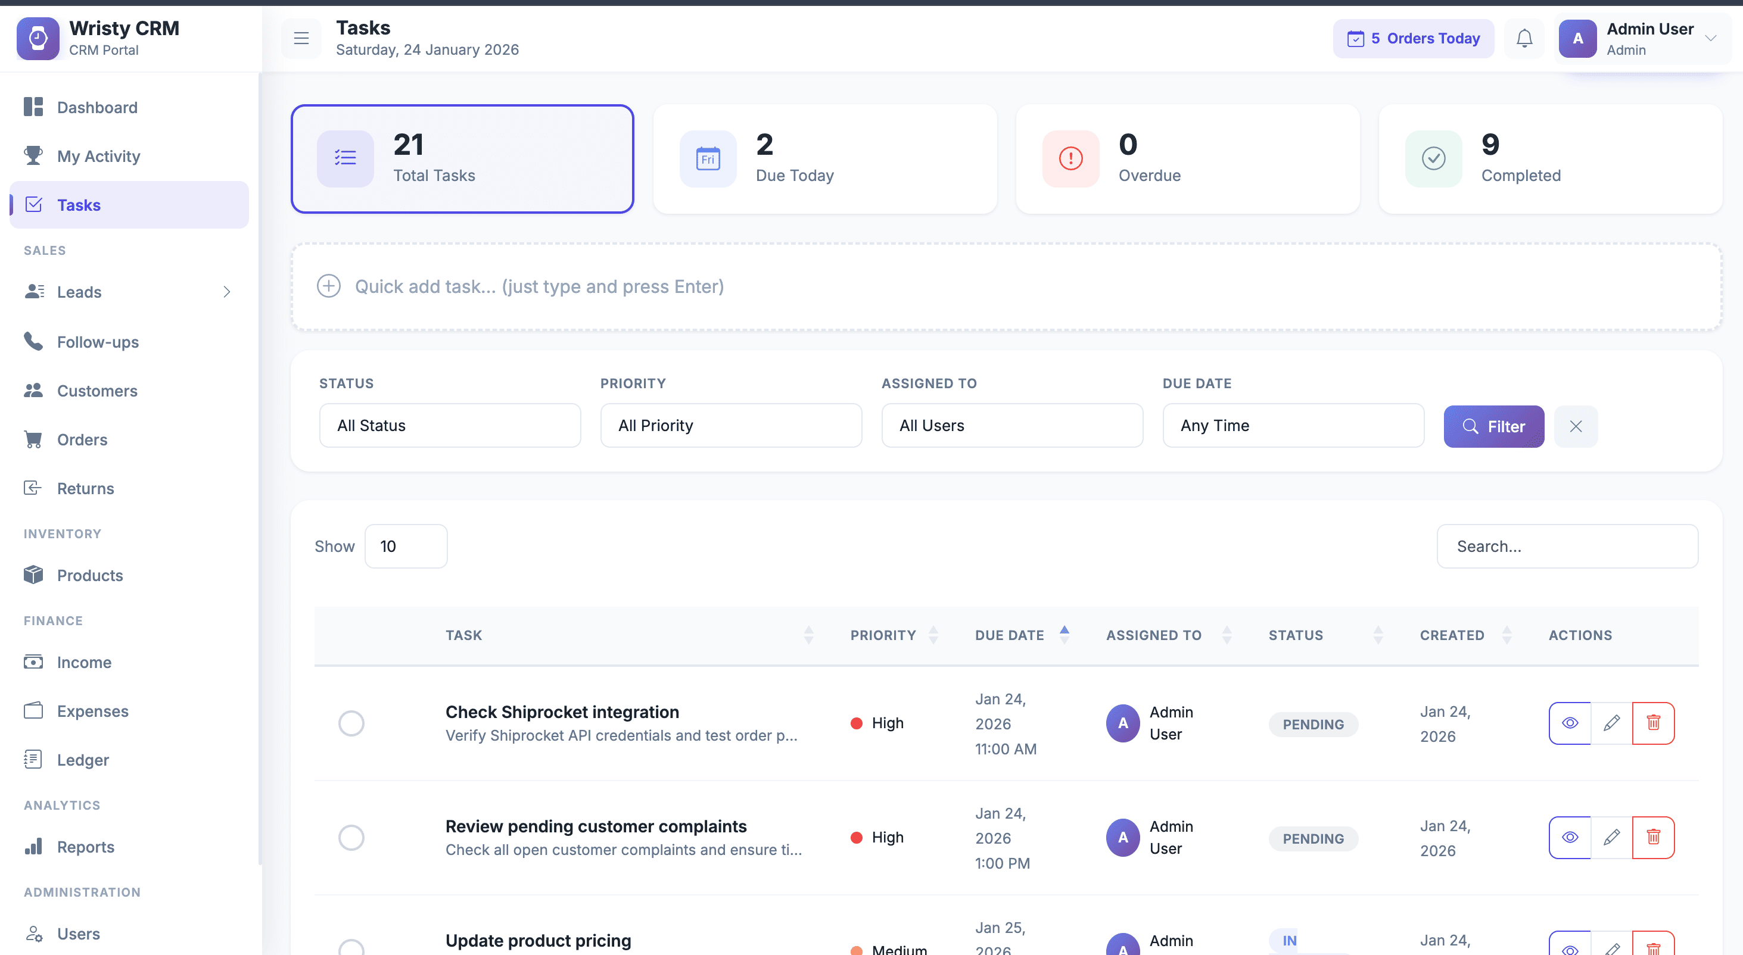This screenshot has height=955, width=1743.
Task: Go to Orders in sidebar
Action: pos(82,439)
